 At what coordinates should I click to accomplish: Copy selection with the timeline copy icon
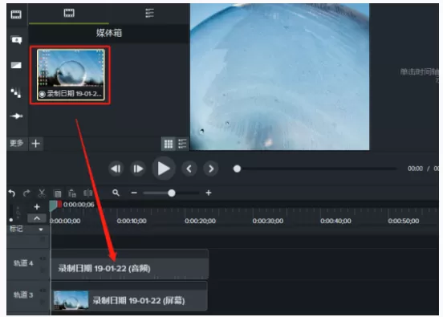coord(57,193)
